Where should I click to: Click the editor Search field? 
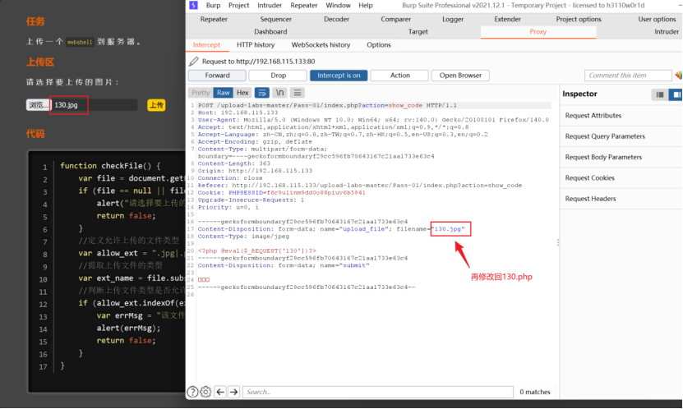(x=377, y=392)
